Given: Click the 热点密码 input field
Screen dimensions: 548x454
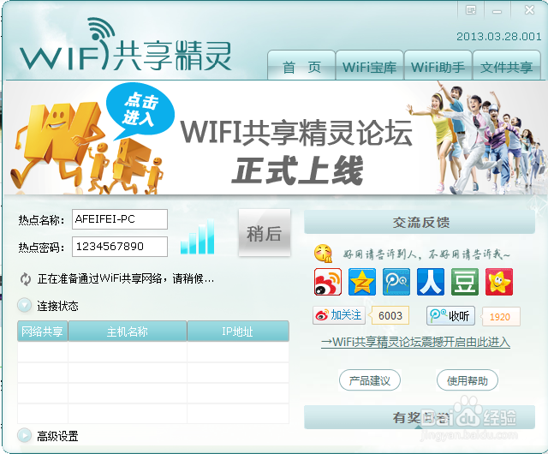Looking at the screenshot, I should pos(120,247).
